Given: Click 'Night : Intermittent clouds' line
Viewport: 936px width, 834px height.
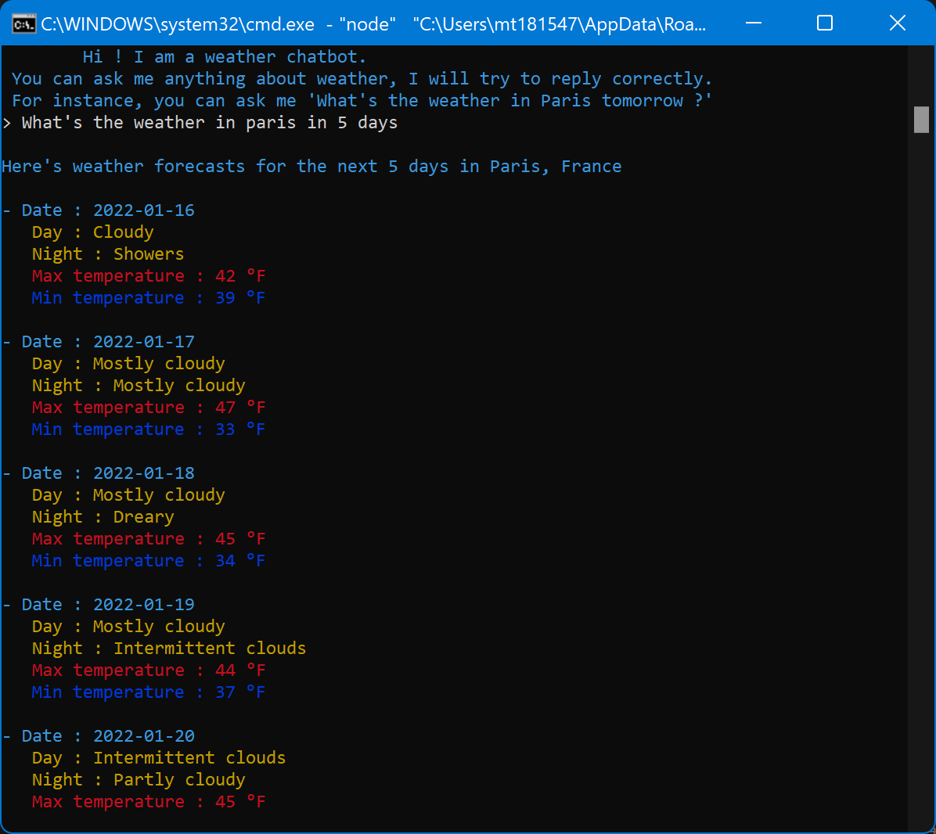Looking at the screenshot, I should tap(169, 649).
